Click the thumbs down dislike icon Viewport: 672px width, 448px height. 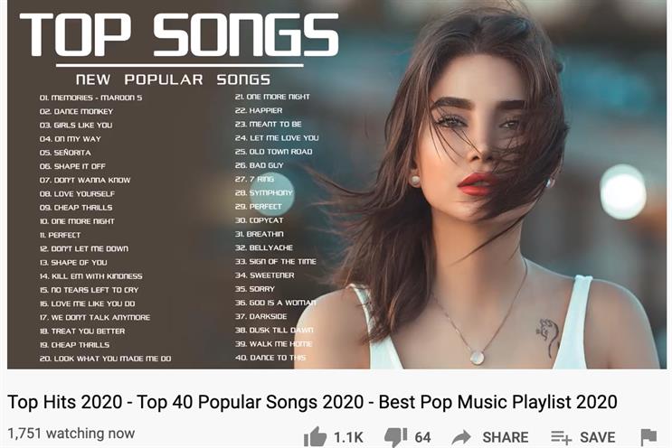pos(395,437)
